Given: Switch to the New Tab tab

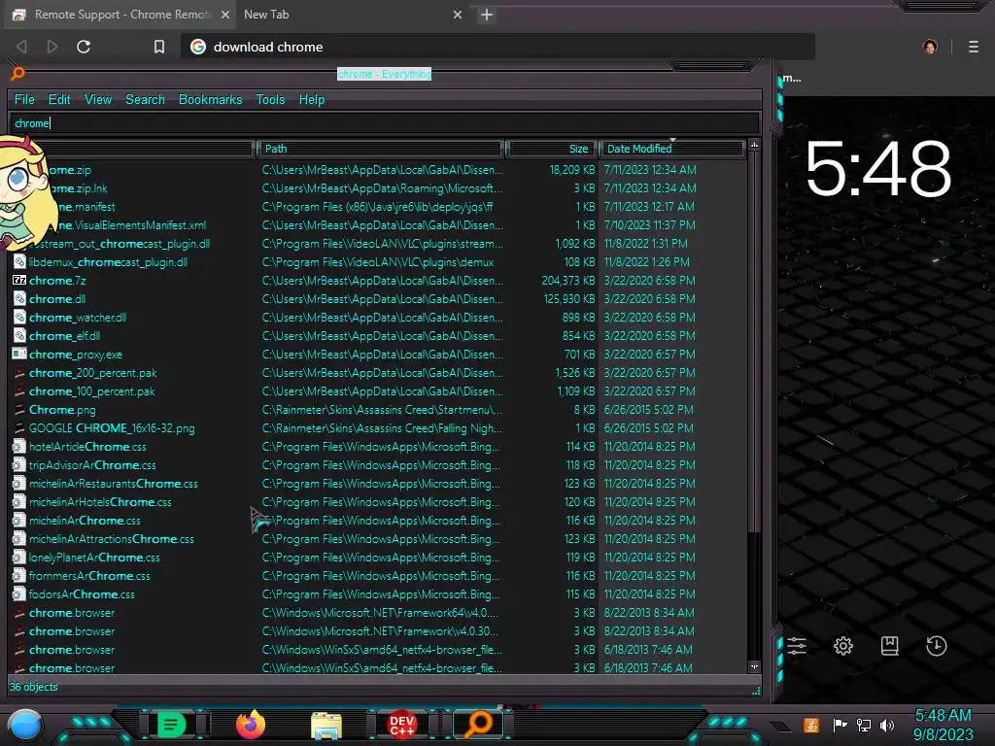Looking at the screenshot, I should [x=351, y=15].
